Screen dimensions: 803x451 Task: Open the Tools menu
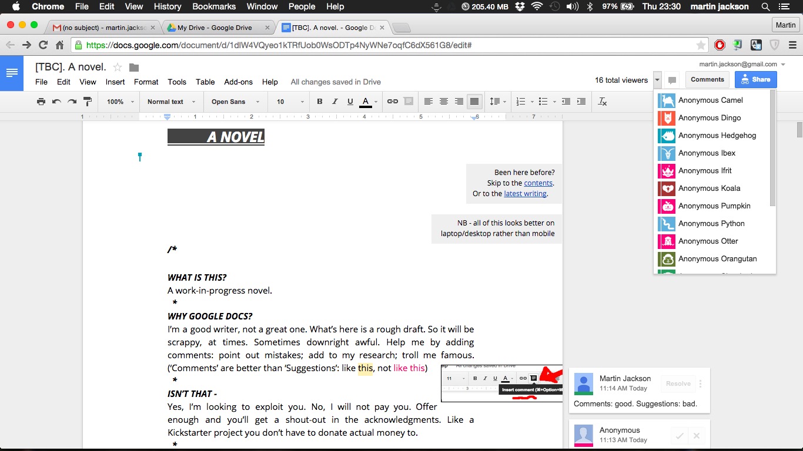(x=177, y=82)
